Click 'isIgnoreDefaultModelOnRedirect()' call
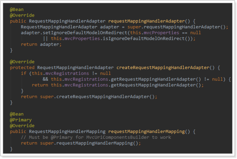 click(147, 39)
